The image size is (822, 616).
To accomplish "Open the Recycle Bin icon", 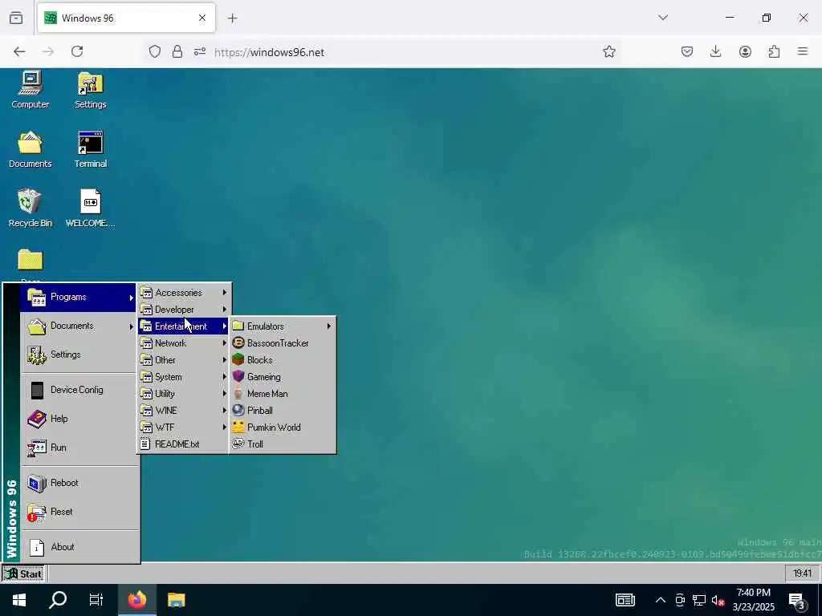I will [30, 209].
